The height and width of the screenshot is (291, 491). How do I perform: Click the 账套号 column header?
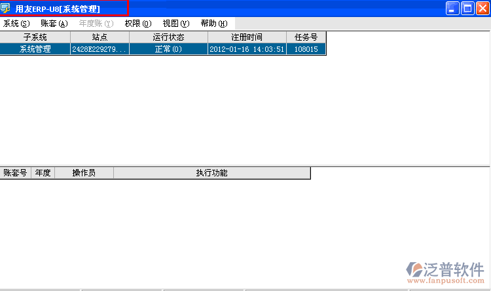[15, 173]
